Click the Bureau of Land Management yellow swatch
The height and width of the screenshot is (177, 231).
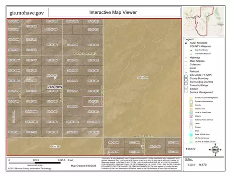(x=191, y=98)
